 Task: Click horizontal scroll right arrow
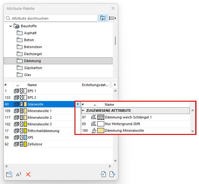pos(110,166)
